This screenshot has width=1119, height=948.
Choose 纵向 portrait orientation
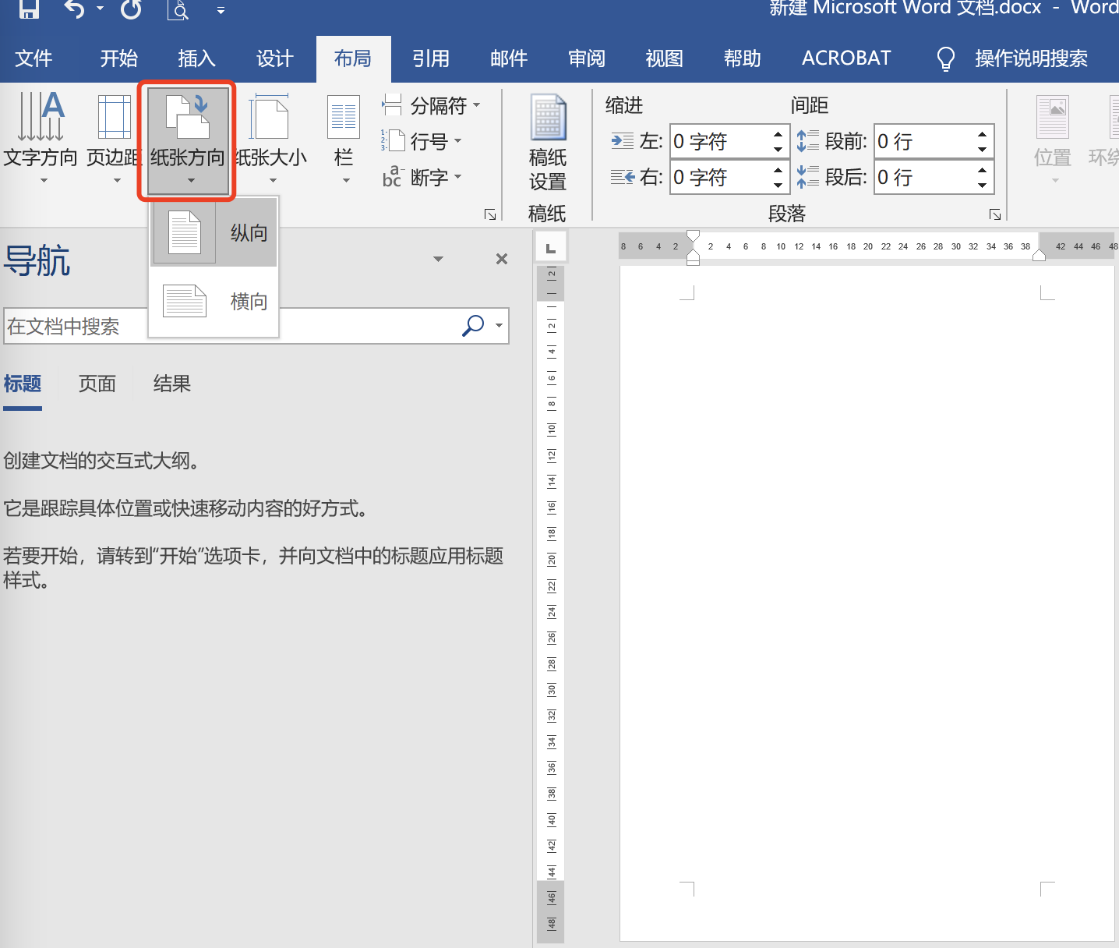pyautogui.click(x=214, y=232)
